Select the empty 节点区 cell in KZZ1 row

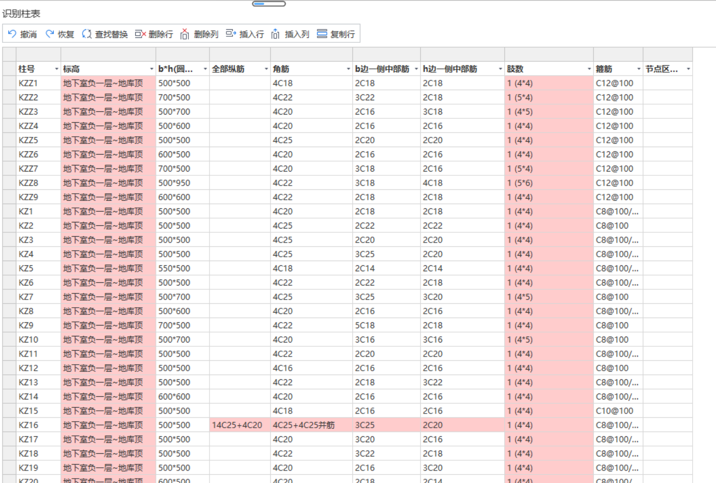668,84
